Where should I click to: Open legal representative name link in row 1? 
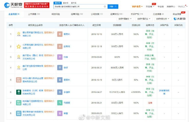pyautogui.click(x=67, y=34)
